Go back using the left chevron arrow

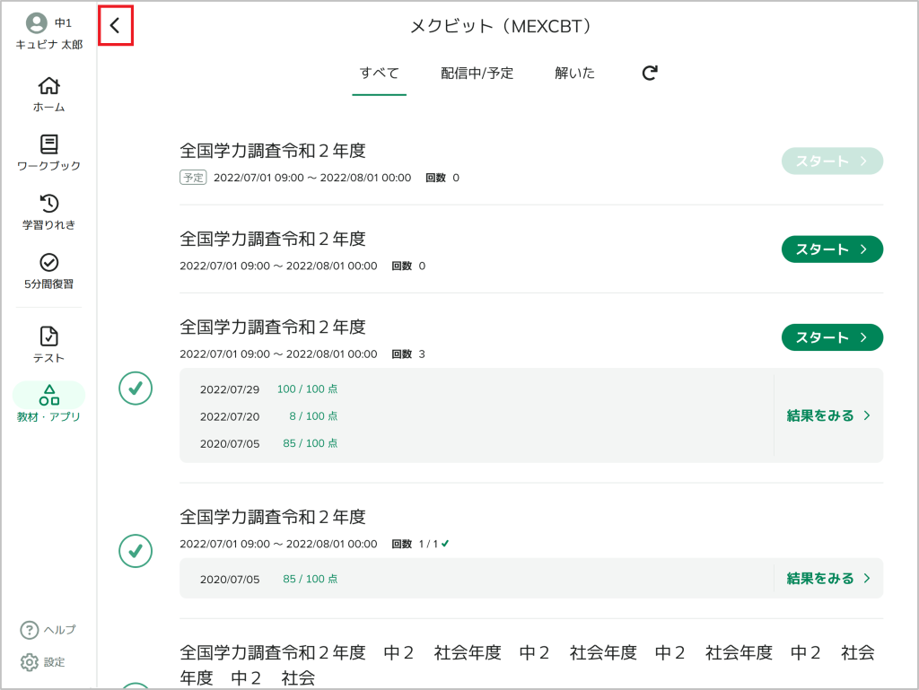tap(115, 25)
